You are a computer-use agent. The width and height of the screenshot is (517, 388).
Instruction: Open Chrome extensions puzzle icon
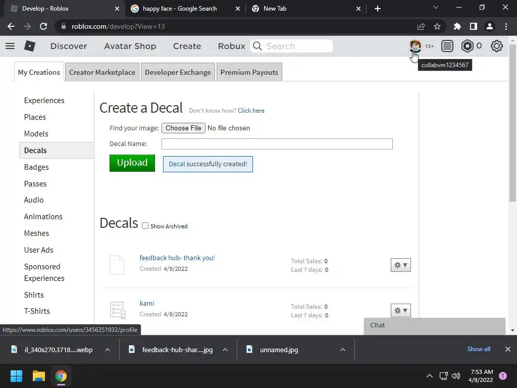tap(457, 26)
